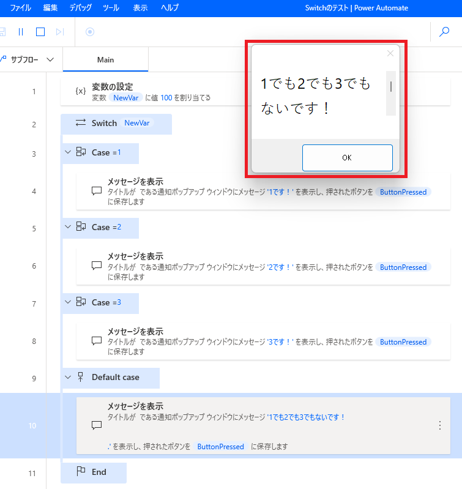Click the variable set {x} icon

(x=80, y=91)
